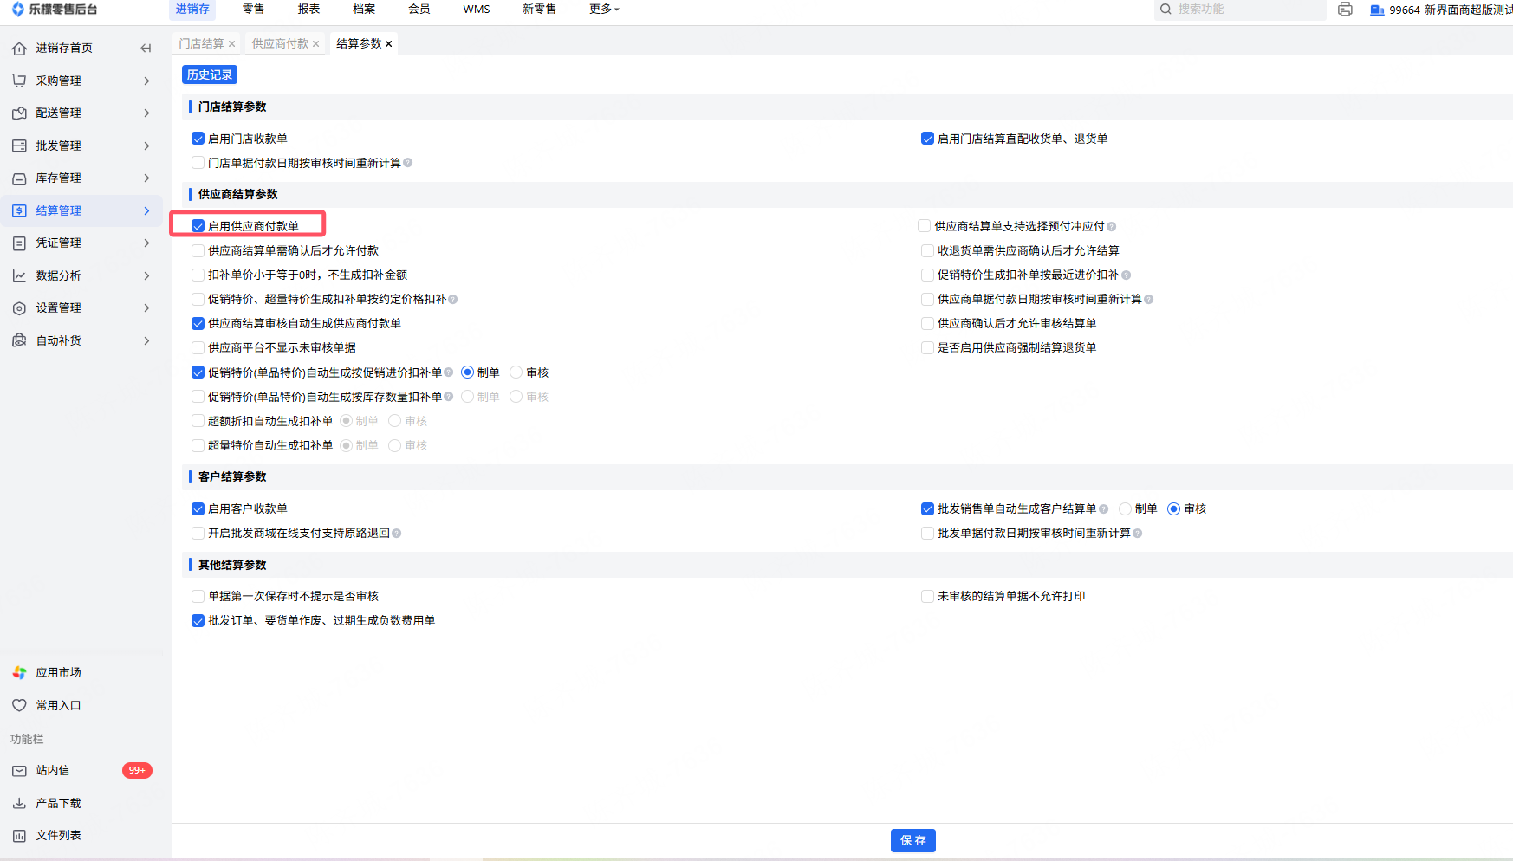Toggle 供应商结算审核自动生成供应商付款单 checkbox
The width and height of the screenshot is (1513, 861).
198,324
